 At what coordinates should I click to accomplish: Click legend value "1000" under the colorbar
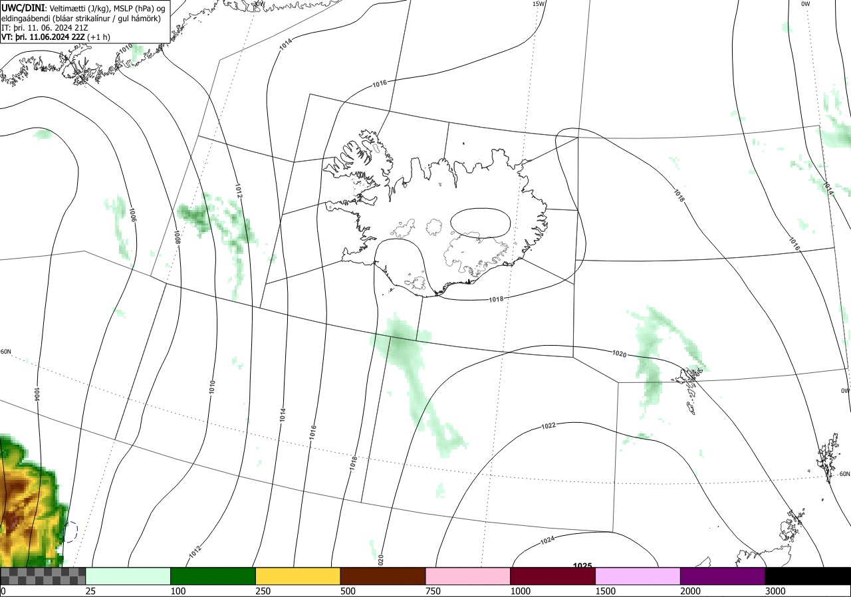pyautogui.click(x=521, y=591)
